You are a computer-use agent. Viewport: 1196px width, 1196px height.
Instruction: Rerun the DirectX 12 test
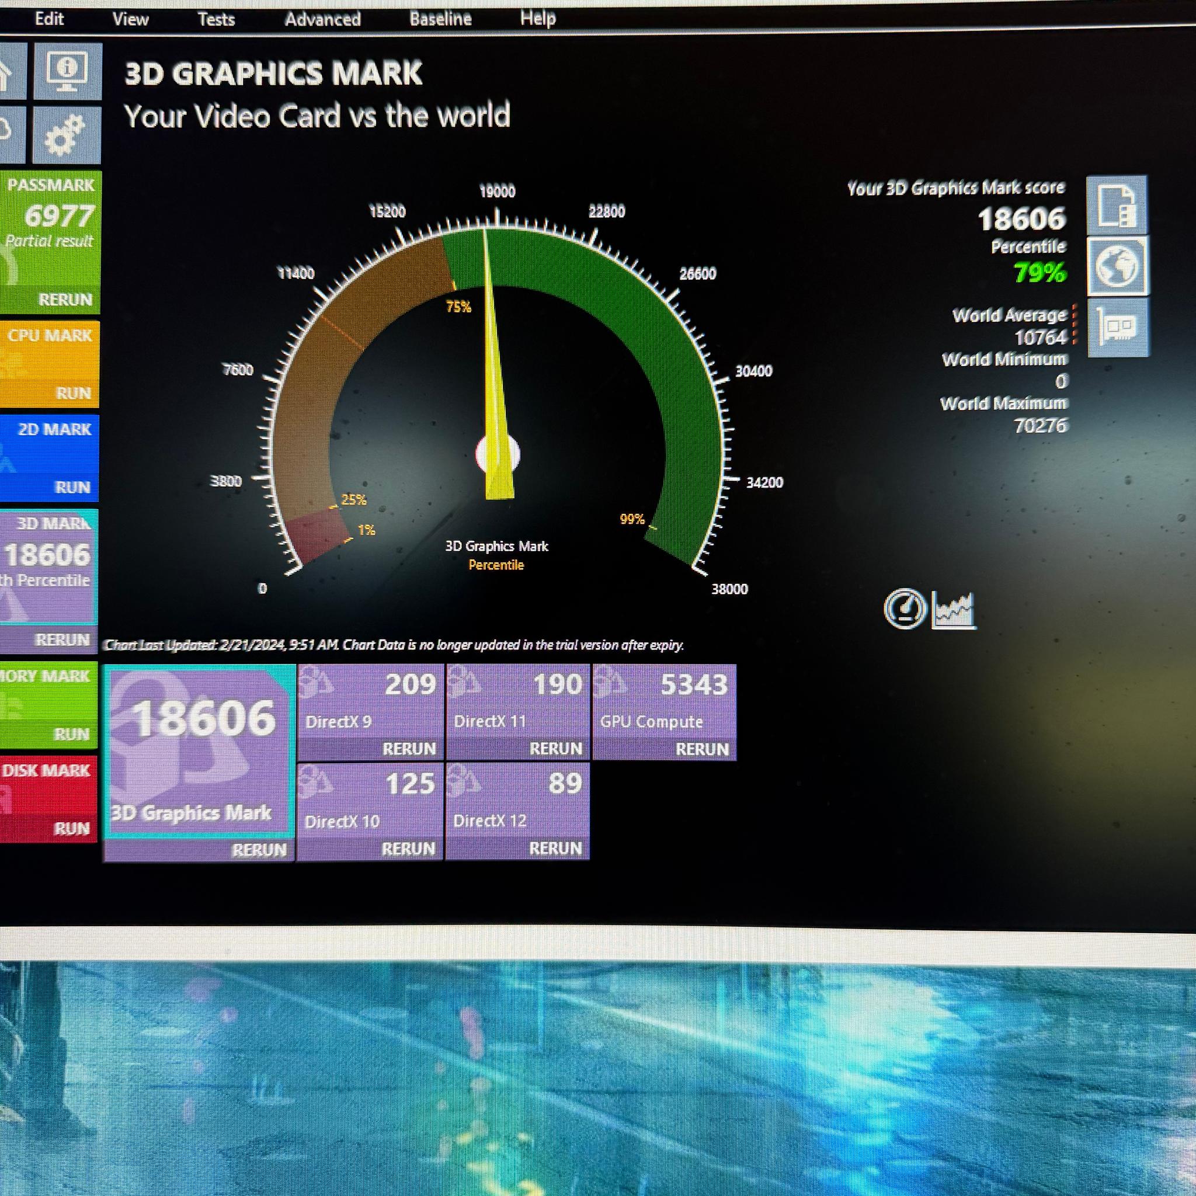tap(555, 848)
